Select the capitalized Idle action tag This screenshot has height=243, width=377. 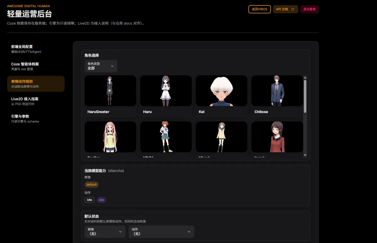tap(90, 200)
